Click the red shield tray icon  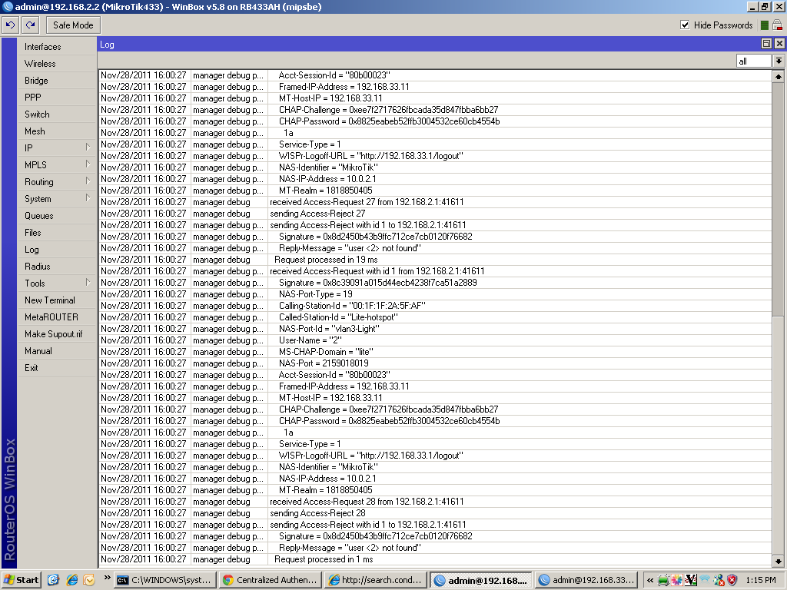[732, 580]
